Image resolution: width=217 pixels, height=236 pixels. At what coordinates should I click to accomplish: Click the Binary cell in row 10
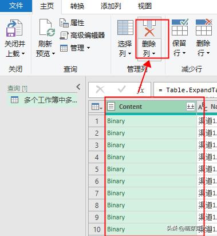[151, 229]
